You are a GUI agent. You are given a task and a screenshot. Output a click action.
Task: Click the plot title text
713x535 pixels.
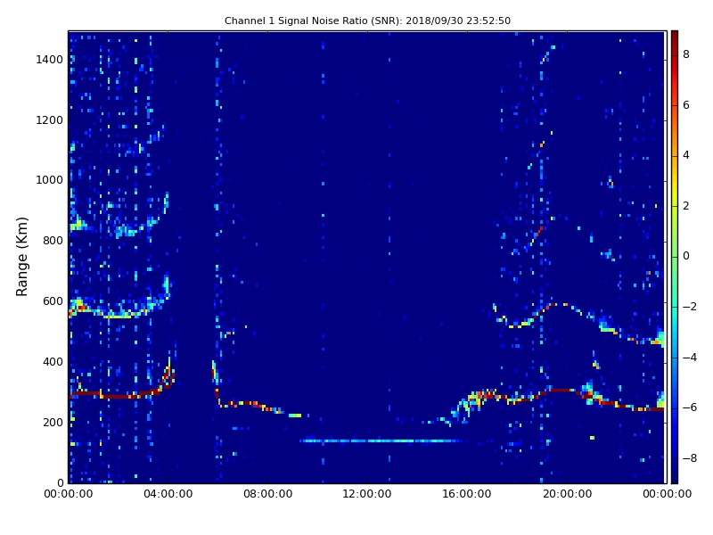coord(367,21)
